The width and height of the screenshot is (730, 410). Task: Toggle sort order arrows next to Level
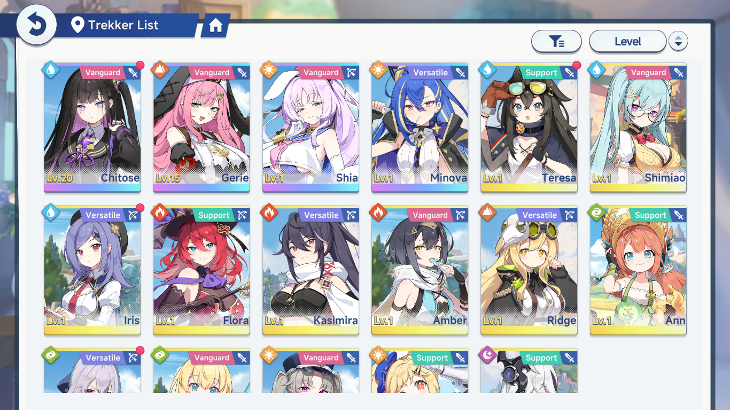(678, 41)
